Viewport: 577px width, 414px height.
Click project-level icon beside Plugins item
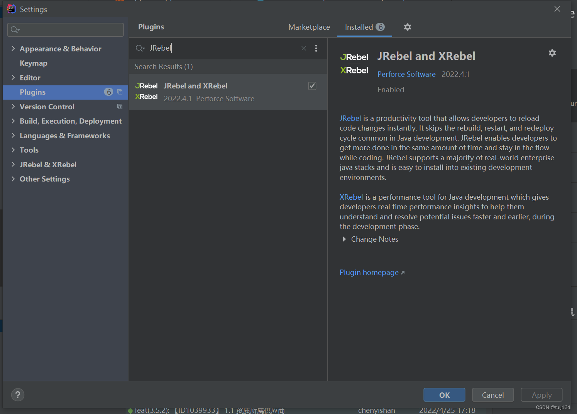coord(120,92)
